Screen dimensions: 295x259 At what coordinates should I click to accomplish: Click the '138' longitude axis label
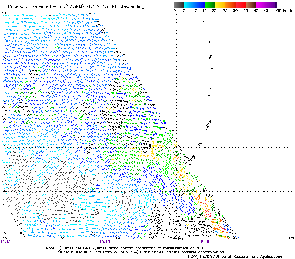tap(61, 238)
